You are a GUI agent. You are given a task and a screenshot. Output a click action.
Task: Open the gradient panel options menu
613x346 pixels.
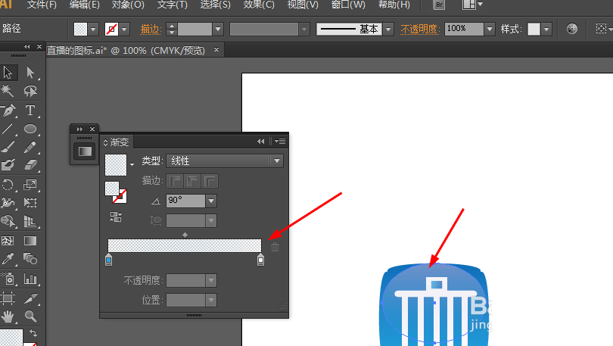[280, 141]
